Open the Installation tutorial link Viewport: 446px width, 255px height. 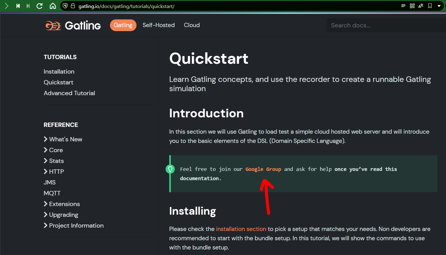[x=59, y=71]
